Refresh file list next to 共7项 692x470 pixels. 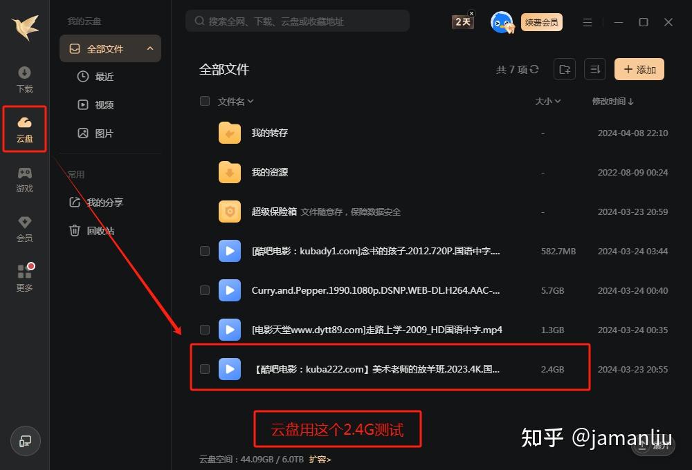tap(535, 69)
